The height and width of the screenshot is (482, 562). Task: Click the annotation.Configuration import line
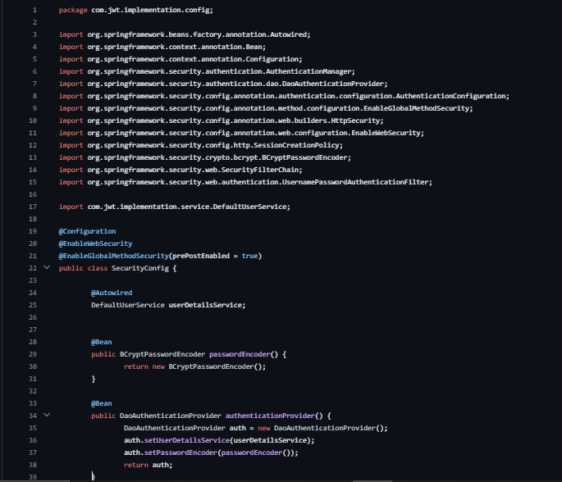tap(180, 59)
